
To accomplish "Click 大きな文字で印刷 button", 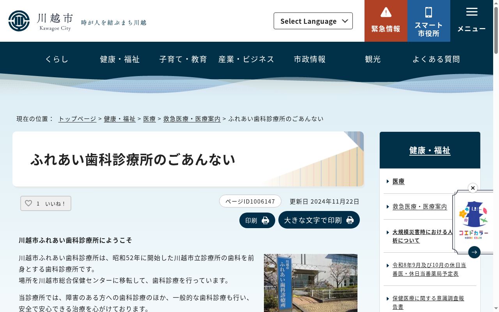I will 319,220.
